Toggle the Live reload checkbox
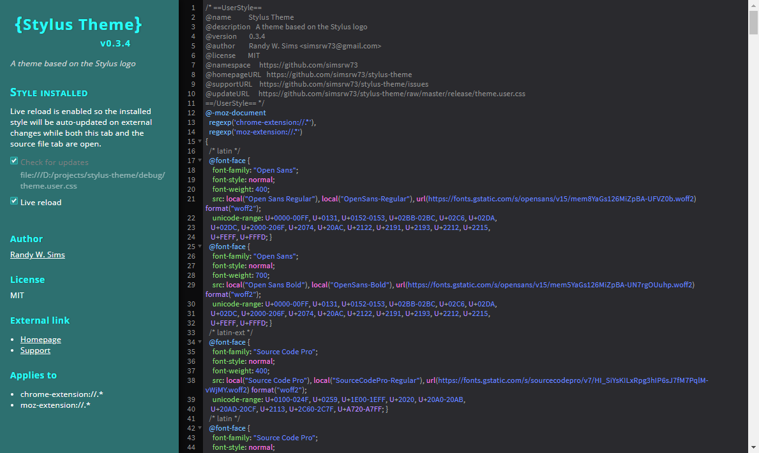Image resolution: width=759 pixels, height=453 pixels. (x=14, y=201)
